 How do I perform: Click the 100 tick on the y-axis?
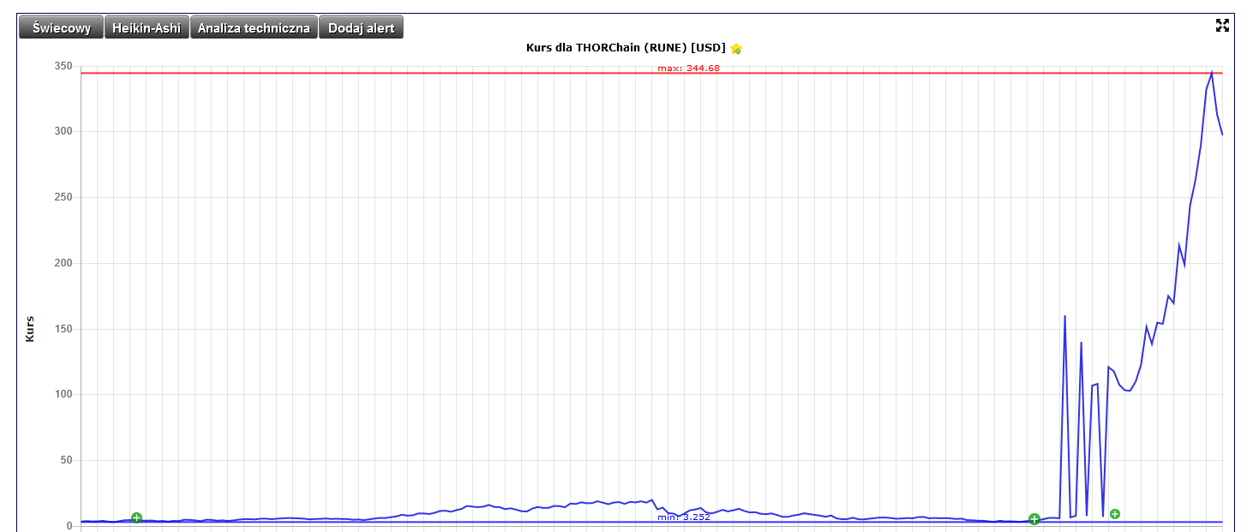pyautogui.click(x=62, y=395)
